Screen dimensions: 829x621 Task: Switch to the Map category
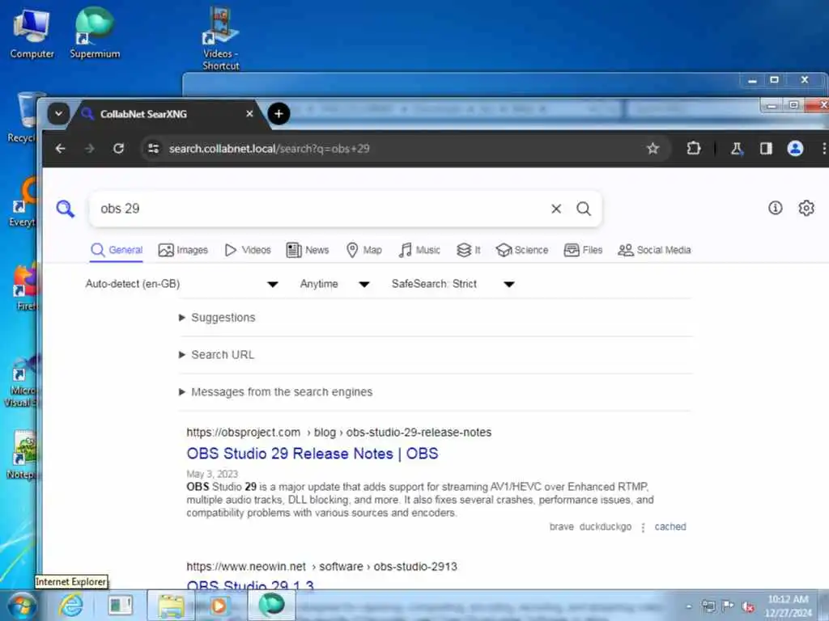tap(363, 250)
